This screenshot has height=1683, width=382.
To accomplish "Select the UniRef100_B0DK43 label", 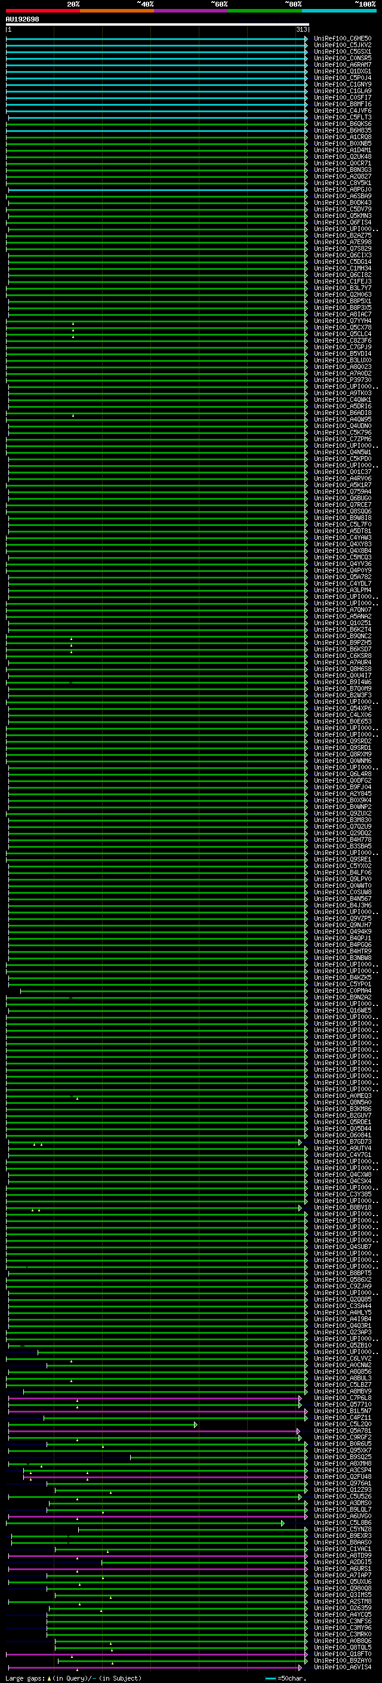I will click(x=343, y=202).
